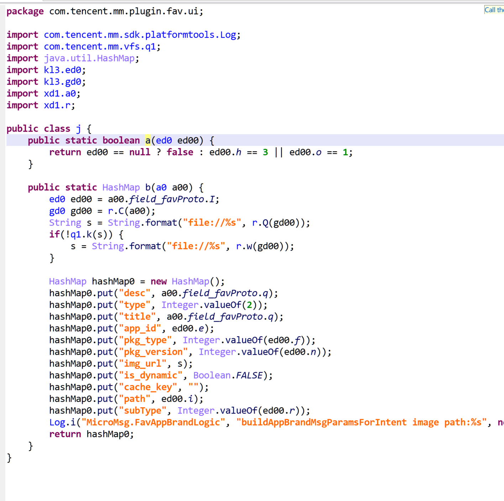Select the import com.tencent.mm.sdk.platformtools.Log
This screenshot has width=504, height=501.
point(140,35)
